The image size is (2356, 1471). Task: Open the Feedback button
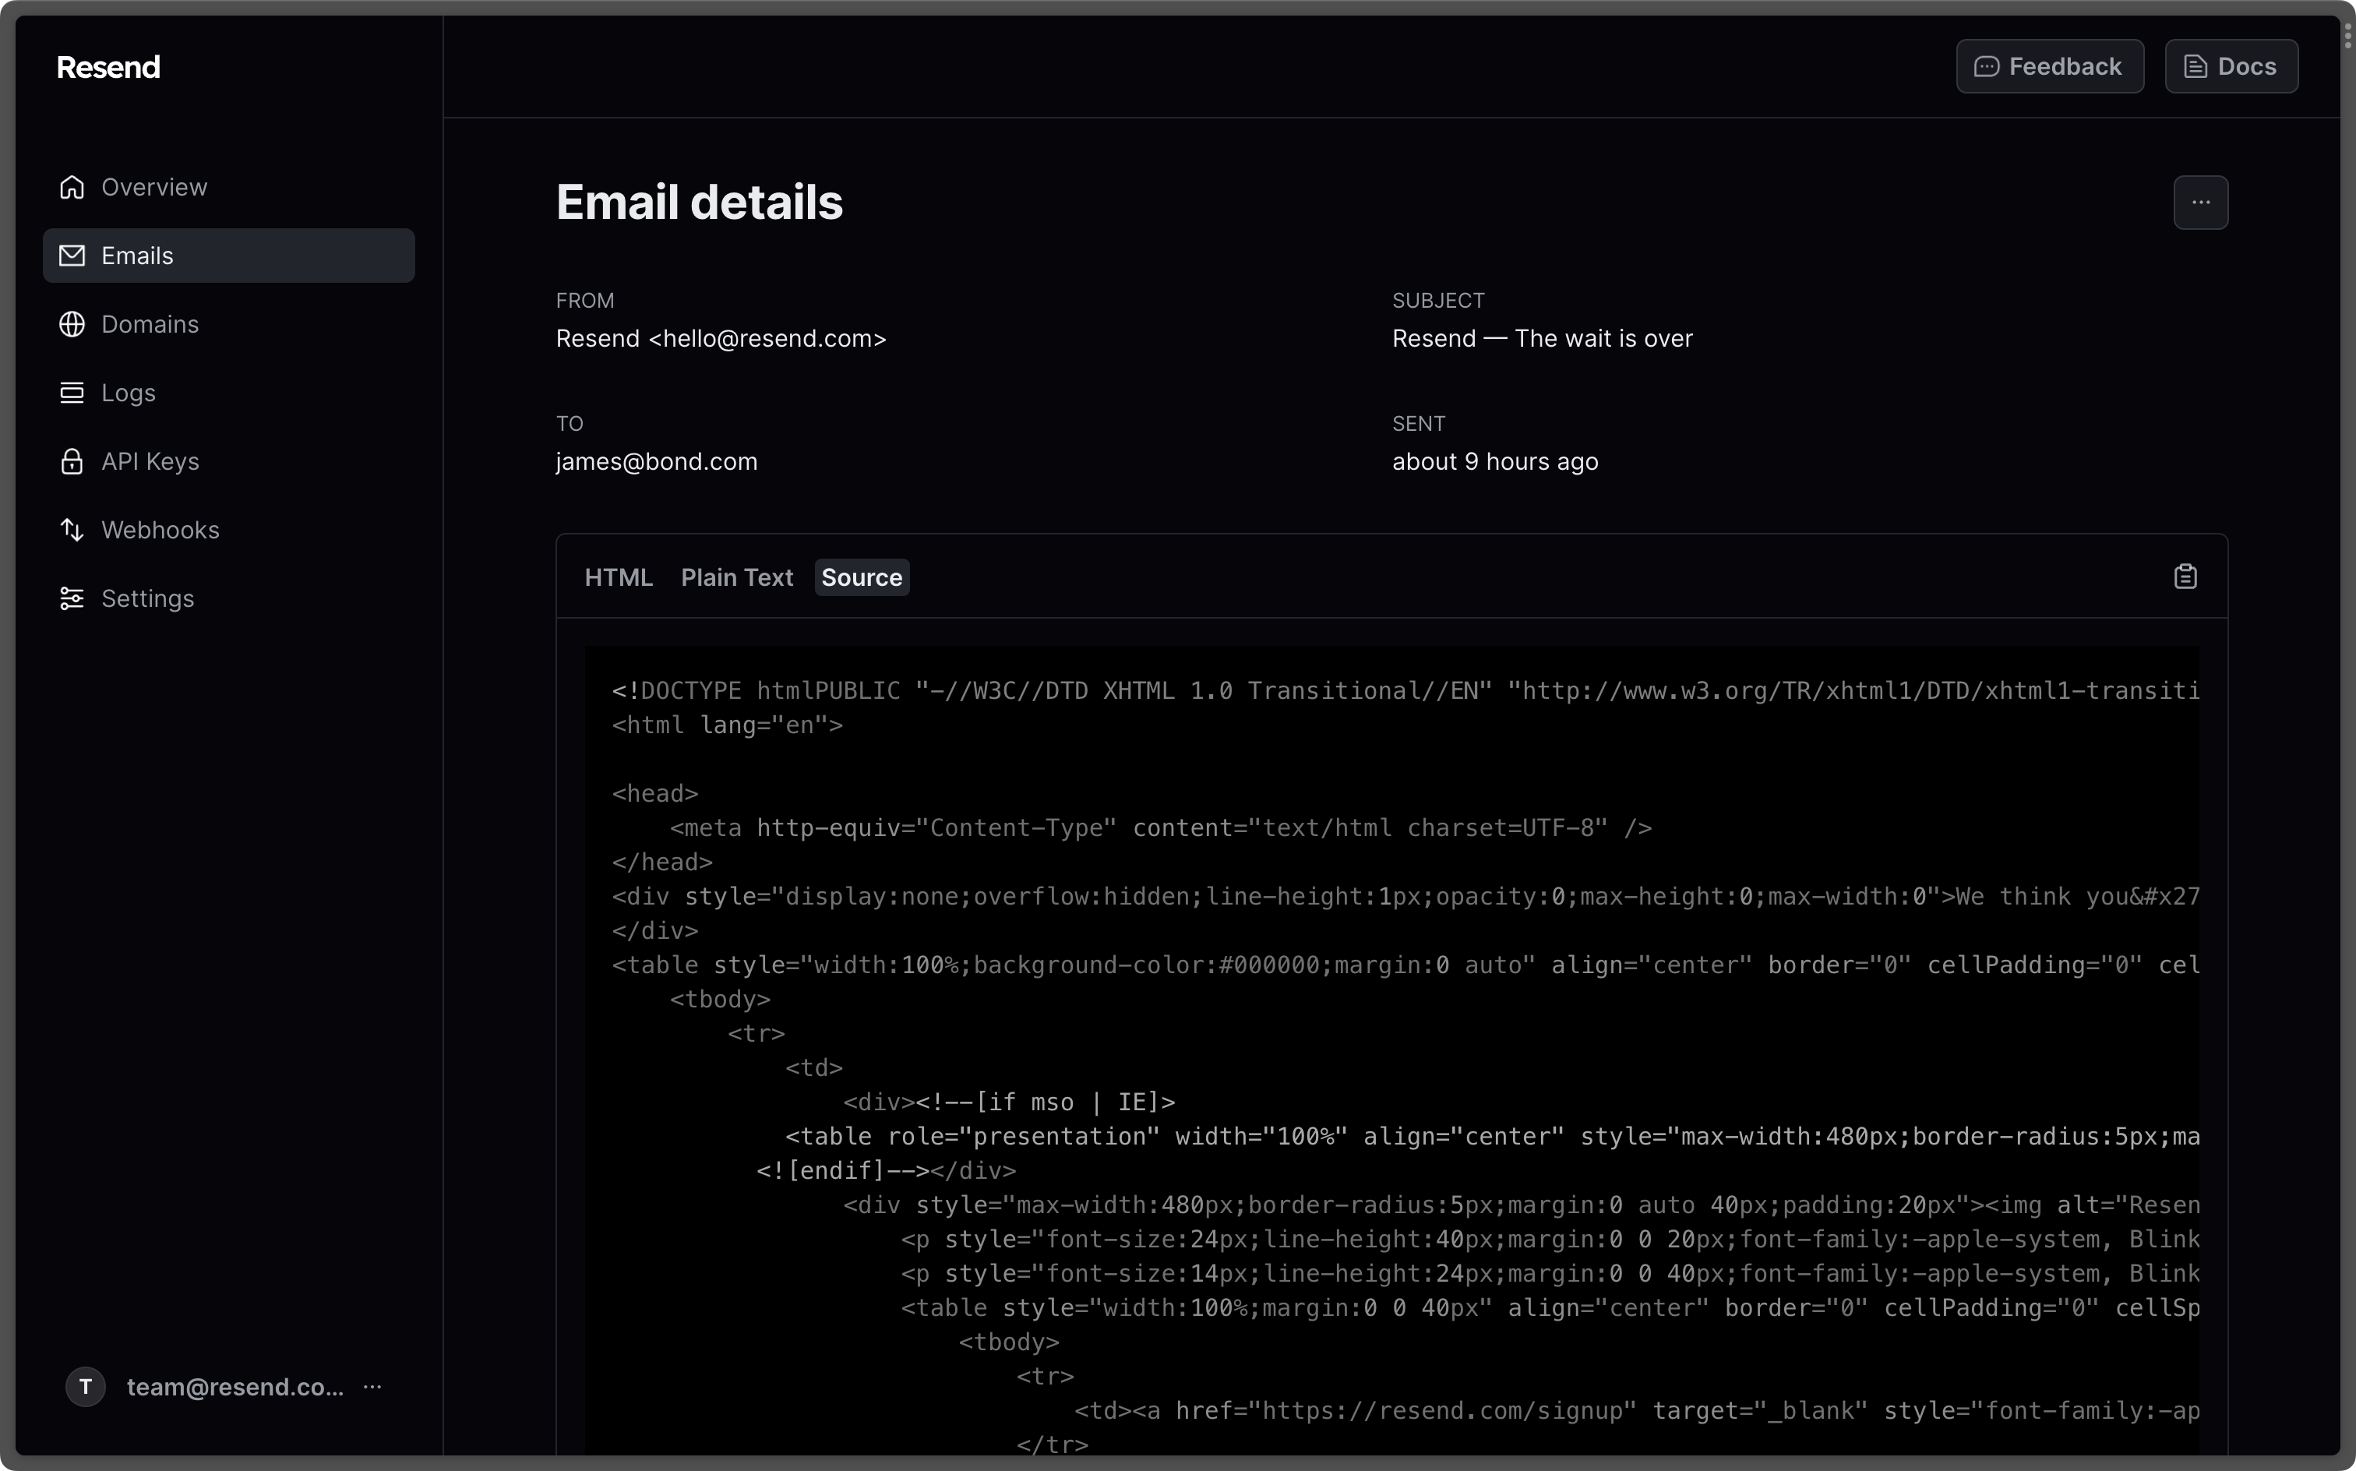coord(2050,66)
